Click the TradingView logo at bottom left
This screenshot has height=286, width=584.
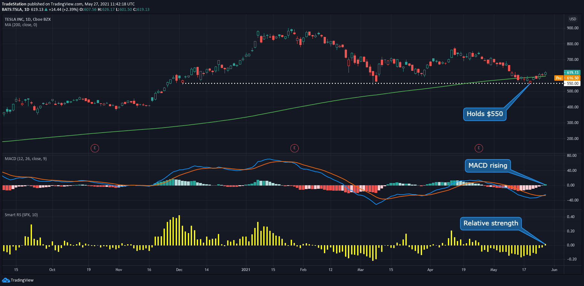(x=18, y=280)
